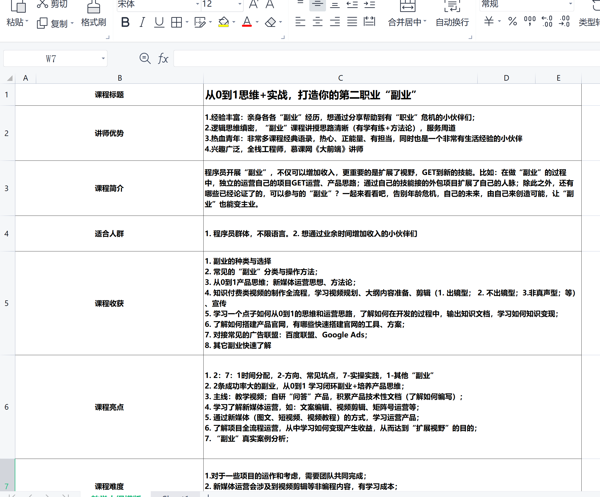The height and width of the screenshot is (497, 600).
Task: Click the fx insert function icon
Action: tap(163, 59)
